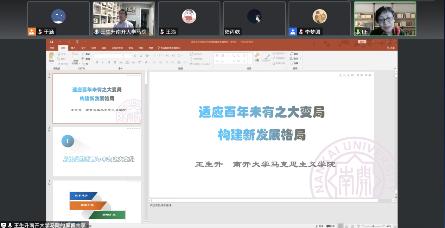This screenshot has width=445, height=228.
Task: Click the Paste clipboard icon
Action: tap(51, 56)
